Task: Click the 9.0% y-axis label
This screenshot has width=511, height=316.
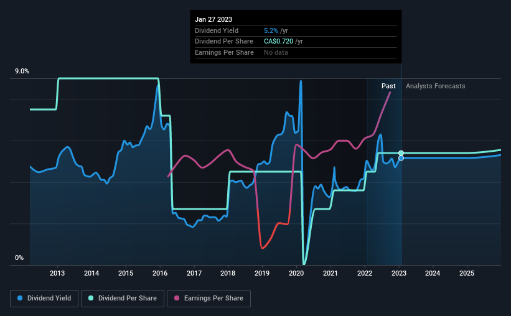Action: (22, 71)
